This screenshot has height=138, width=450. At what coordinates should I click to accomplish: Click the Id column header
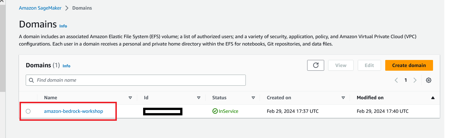click(146, 98)
